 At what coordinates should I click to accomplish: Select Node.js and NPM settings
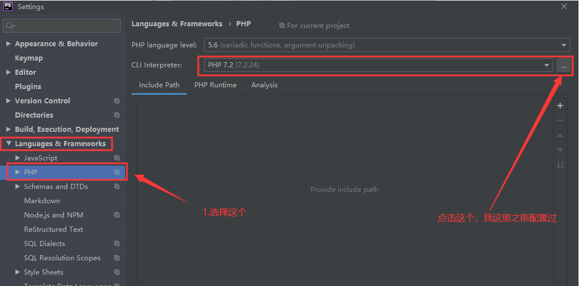coord(54,215)
